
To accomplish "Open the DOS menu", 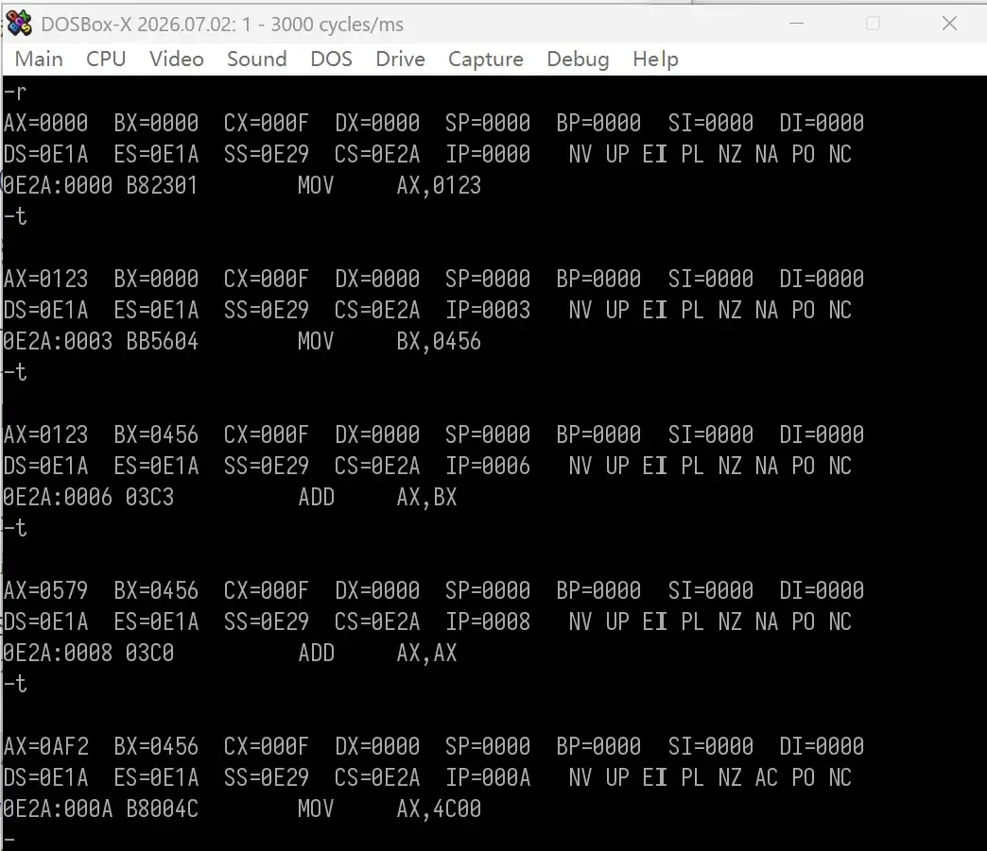I will coord(331,60).
